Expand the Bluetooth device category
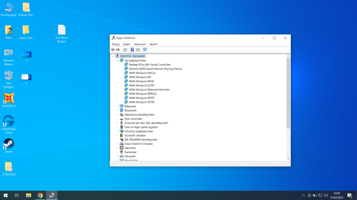The width and height of the screenshot is (357, 200). point(117,111)
